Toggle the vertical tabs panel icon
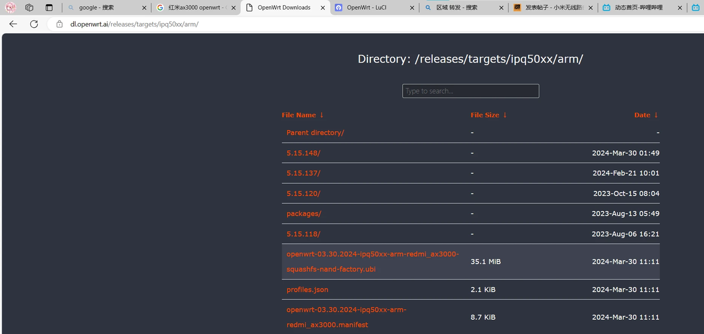 50,8
